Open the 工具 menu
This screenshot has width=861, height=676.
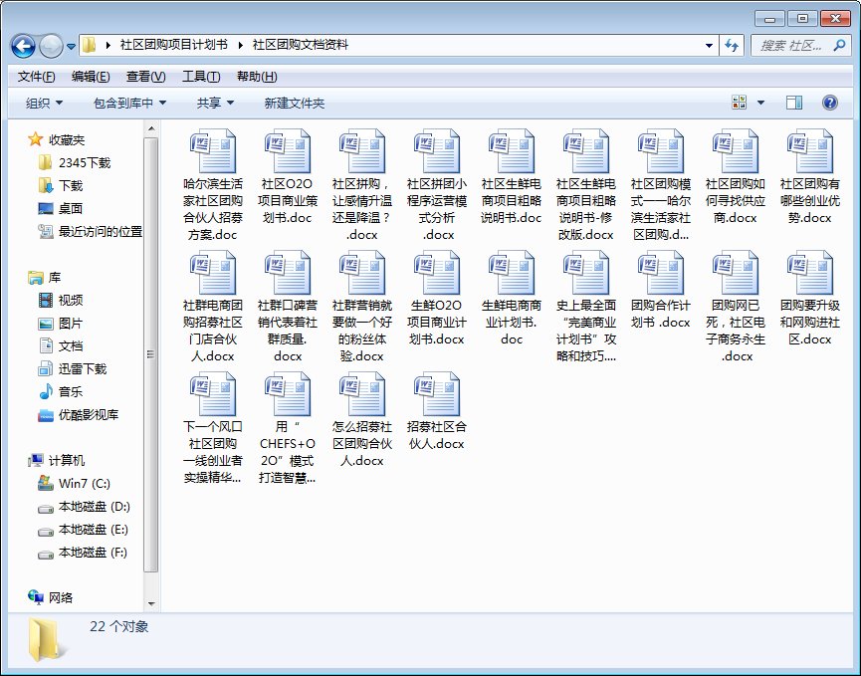pyautogui.click(x=200, y=76)
